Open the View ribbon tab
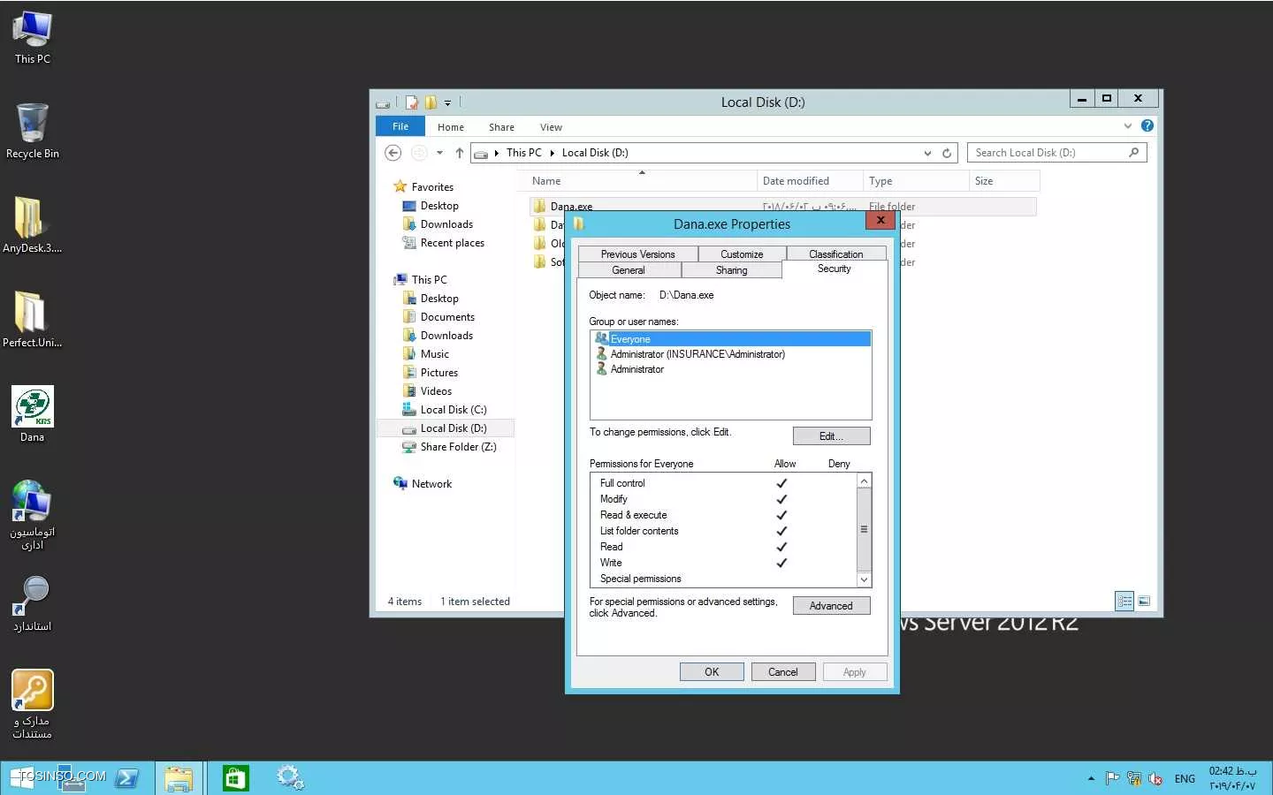The width and height of the screenshot is (1273, 795). point(551,127)
